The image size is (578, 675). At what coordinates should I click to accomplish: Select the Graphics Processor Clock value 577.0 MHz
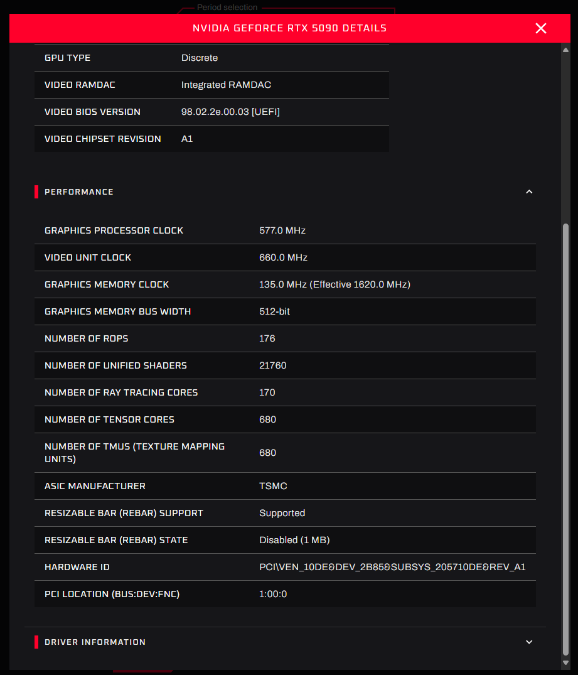pos(283,230)
